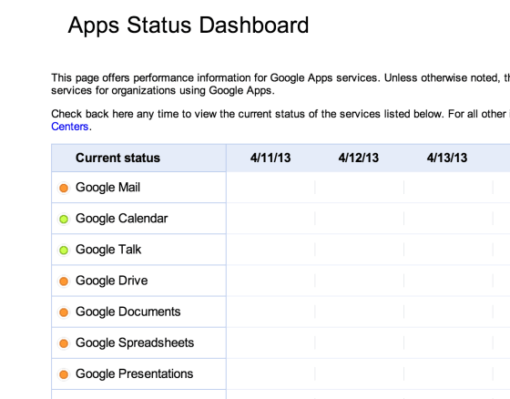
Task: Select the Google Calendar service name
Action: (x=122, y=219)
